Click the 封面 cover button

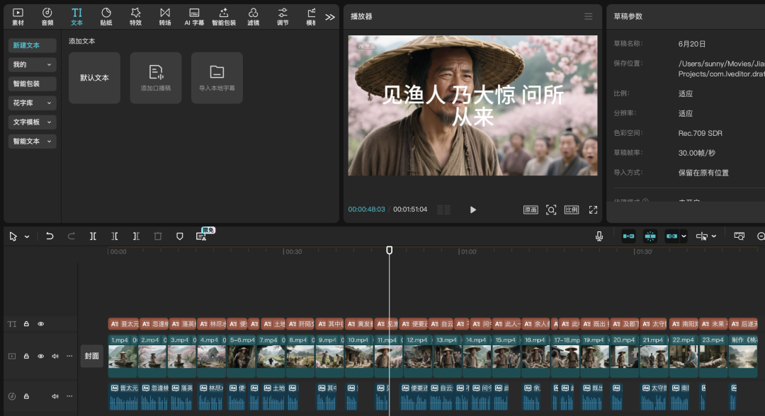(91, 356)
